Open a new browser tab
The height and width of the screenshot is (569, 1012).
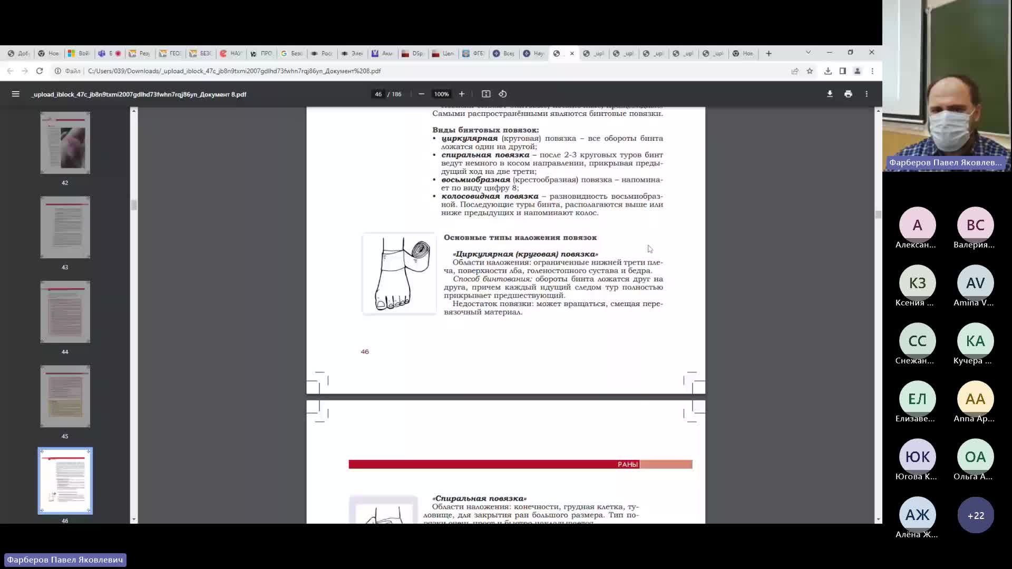pos(768,53)
